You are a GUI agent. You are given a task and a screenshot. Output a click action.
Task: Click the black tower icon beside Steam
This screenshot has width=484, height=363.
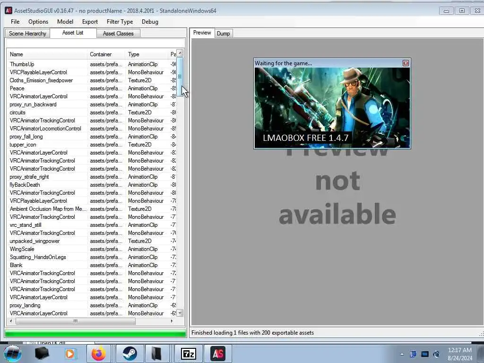tap(156, 354)
